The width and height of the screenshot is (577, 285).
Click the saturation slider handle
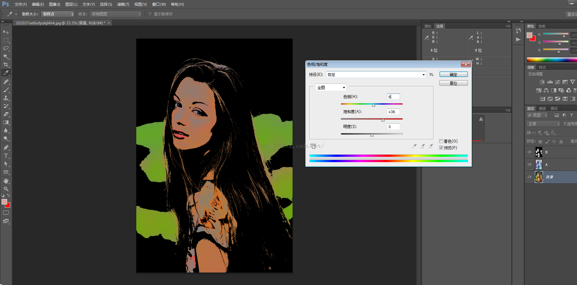click(383, 120)
